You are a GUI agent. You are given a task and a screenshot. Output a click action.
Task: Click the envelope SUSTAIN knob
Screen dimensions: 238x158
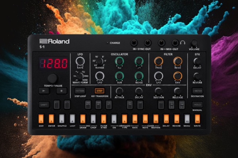[158, 91]
